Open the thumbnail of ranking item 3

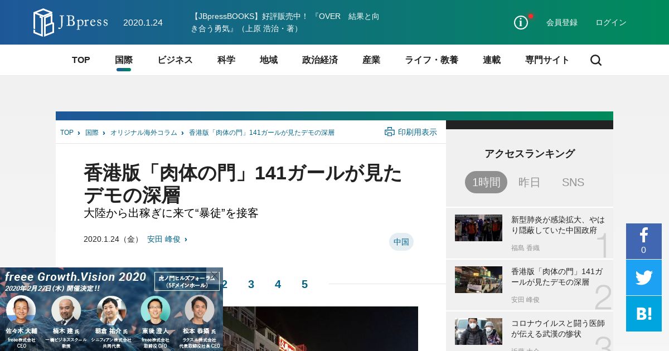tap(478, 331)
